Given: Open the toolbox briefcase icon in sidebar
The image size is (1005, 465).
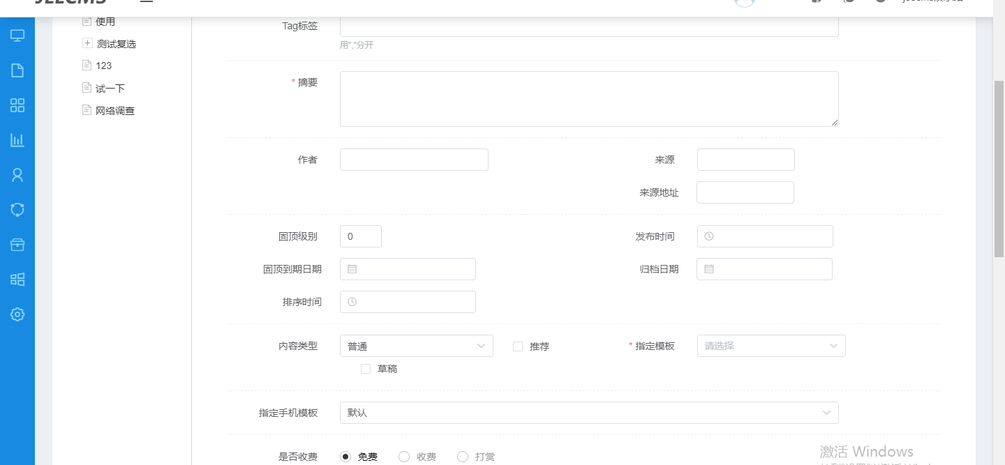Looking at the screenshot, I should (17, 245).
